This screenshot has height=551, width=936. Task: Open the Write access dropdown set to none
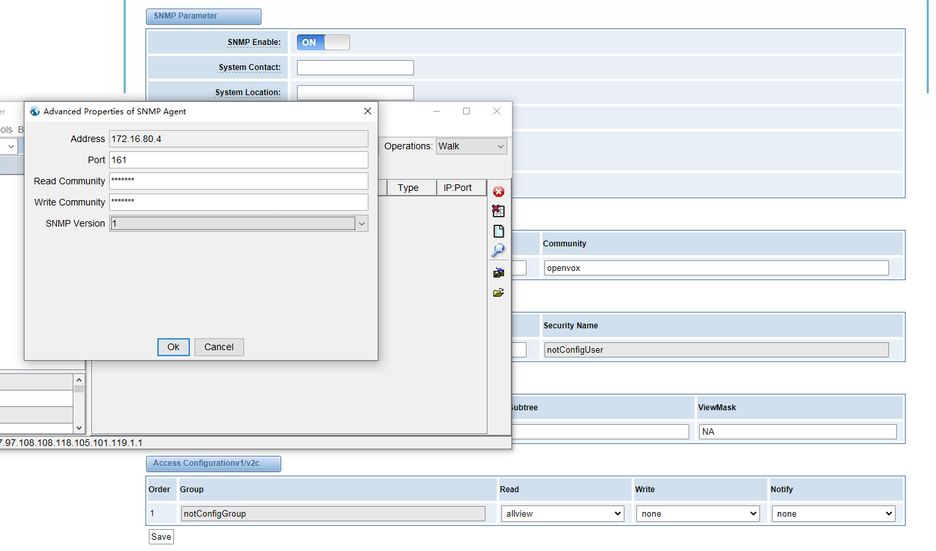click(698, 513)
